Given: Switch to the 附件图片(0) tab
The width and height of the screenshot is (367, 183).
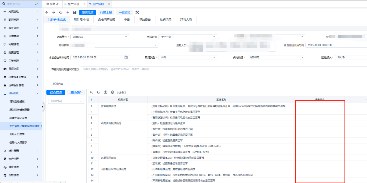Looking at the screenshot, I should click(x=81, y=20).
